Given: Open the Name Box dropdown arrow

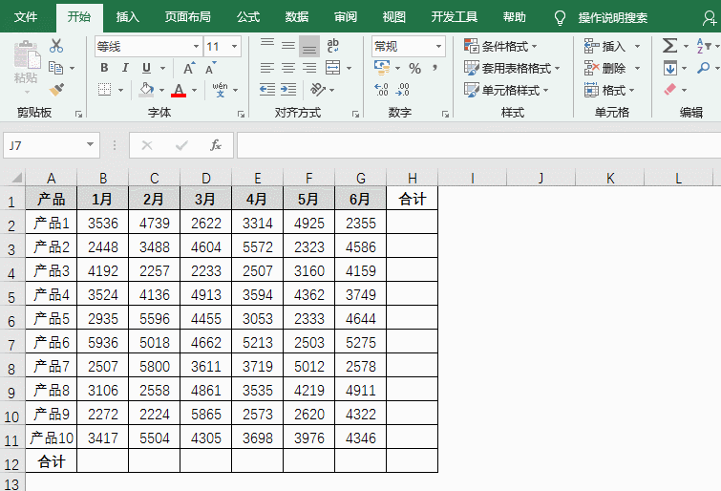Looking at the screenshot, I should pos(90,145).
